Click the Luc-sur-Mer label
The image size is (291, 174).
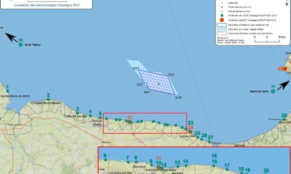pyautogui.click(x=188, y=136)
